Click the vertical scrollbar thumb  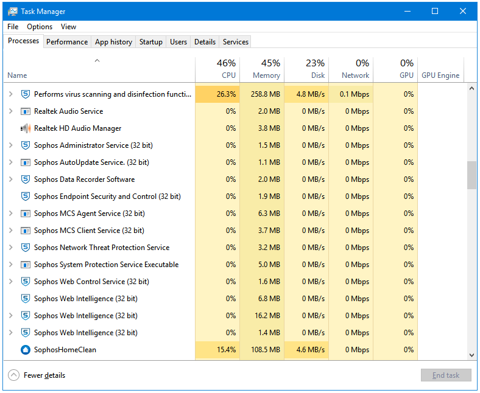pyautogui.click(x=471, y=175)
